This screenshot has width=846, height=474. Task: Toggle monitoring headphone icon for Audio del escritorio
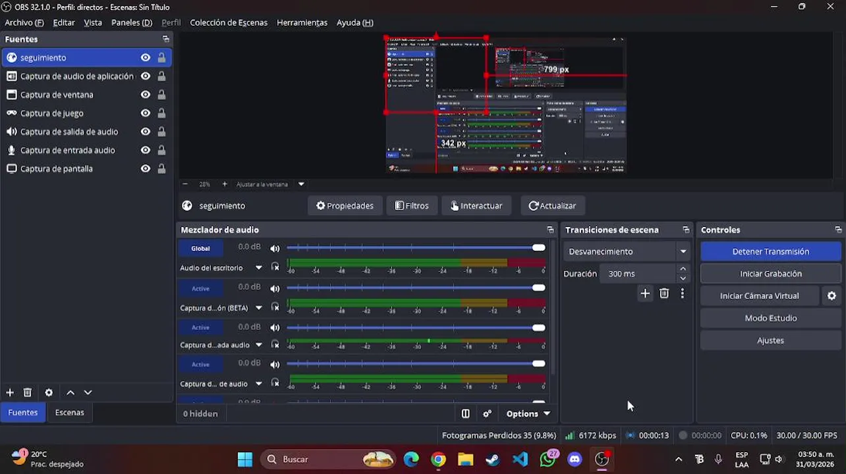275,267
